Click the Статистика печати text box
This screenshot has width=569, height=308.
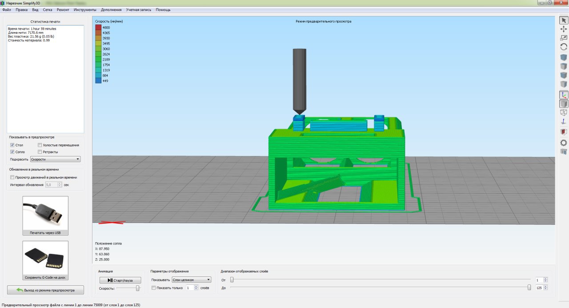point(45,79)
